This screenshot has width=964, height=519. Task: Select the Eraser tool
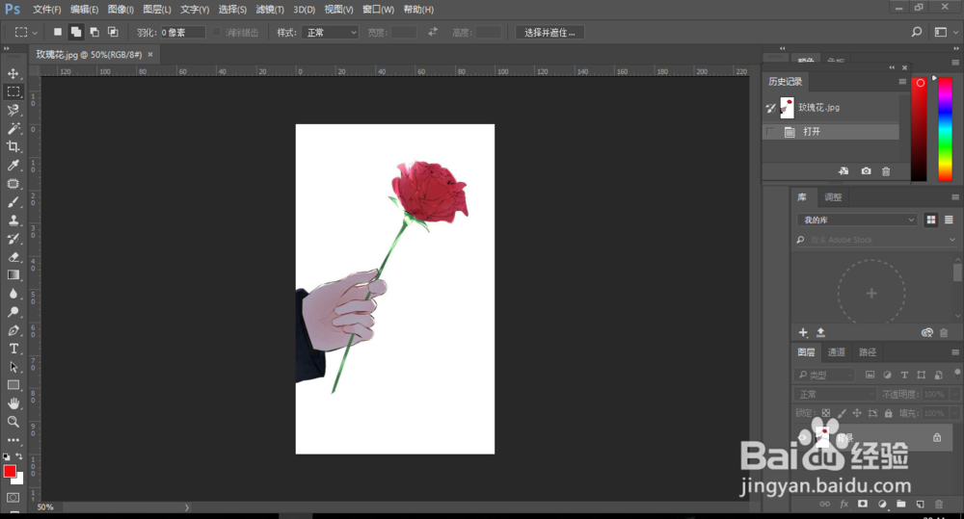tap(13, 257)
